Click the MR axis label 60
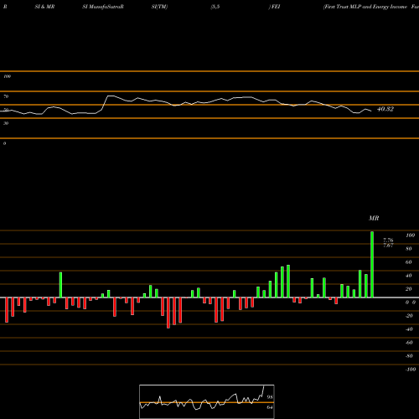Viewport: 419px width, 419px height. coord(409,262)
